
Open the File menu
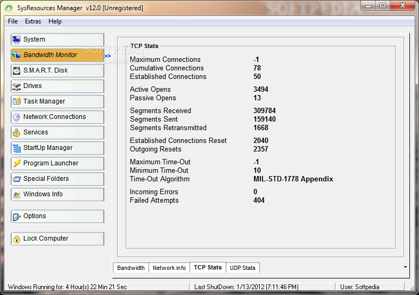coord(13,21)
